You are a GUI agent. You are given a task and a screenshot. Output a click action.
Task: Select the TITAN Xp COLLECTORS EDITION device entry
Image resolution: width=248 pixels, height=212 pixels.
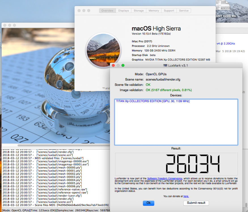[153, 101]
